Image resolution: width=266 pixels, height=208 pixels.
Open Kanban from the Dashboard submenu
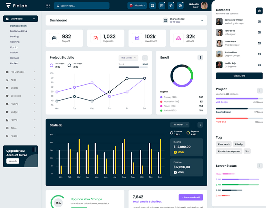pyautogui.click(x=14, y=63)
